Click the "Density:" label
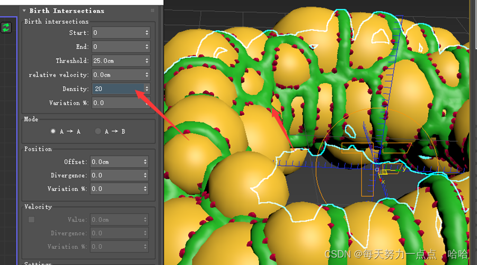This screenshot has width=477, height=265. point(76,89)
